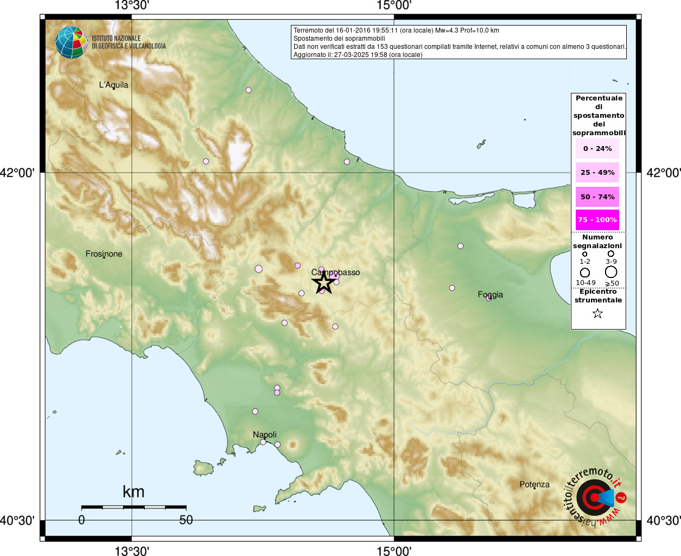Click the Potenza city label

pos(534,484)
